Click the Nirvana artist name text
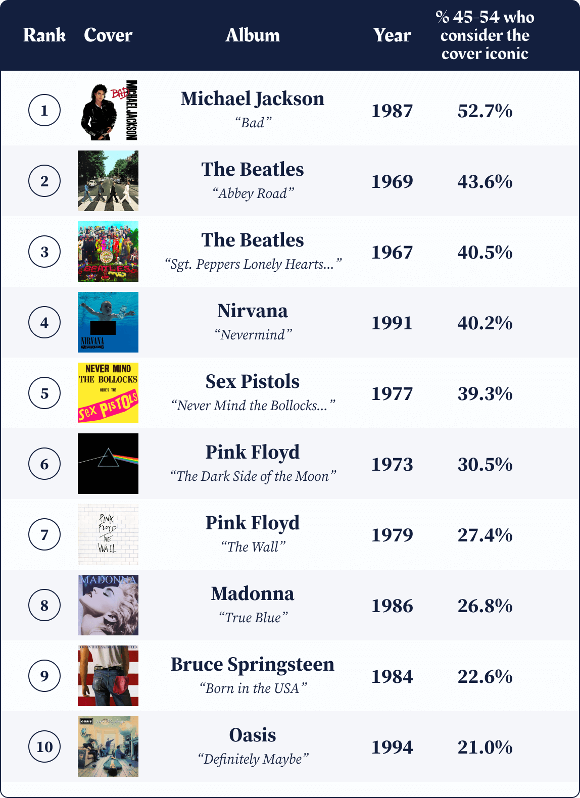 (x=253, y=311)
